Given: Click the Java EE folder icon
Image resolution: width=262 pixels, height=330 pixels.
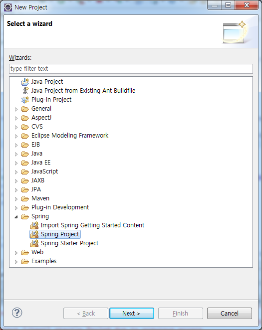Looking at the screenshot, I should point(25,163).
